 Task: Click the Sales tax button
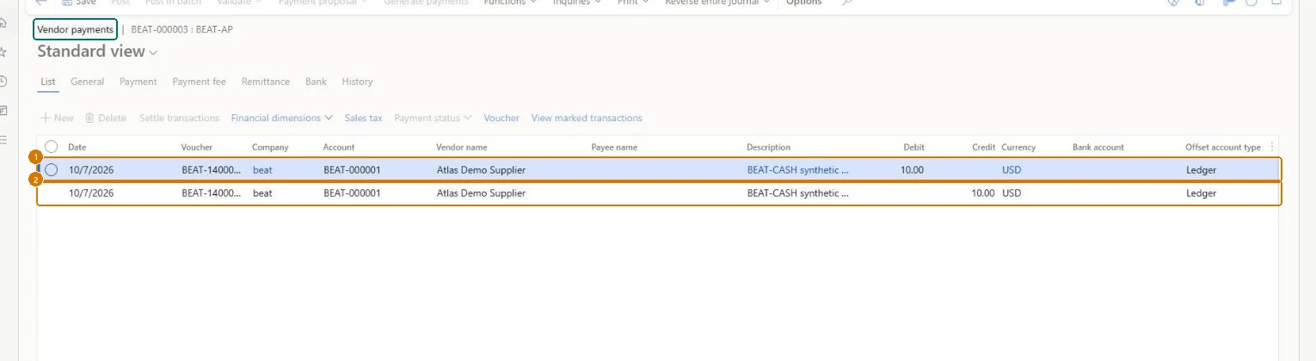point(363,118)
